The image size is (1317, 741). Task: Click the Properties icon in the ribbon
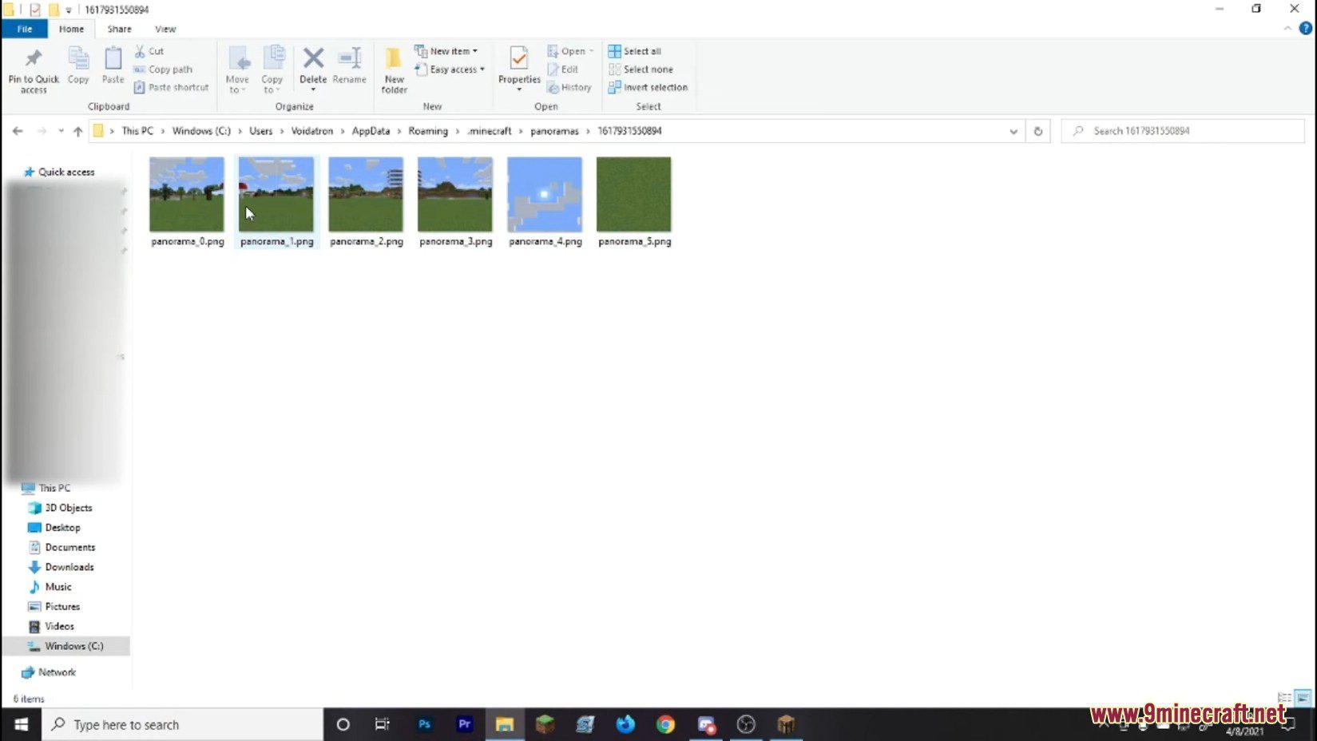pyautogui.click(x=519, y=58)
